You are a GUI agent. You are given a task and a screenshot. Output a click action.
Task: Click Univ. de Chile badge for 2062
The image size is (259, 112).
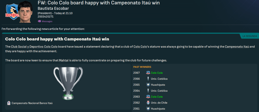148,103
